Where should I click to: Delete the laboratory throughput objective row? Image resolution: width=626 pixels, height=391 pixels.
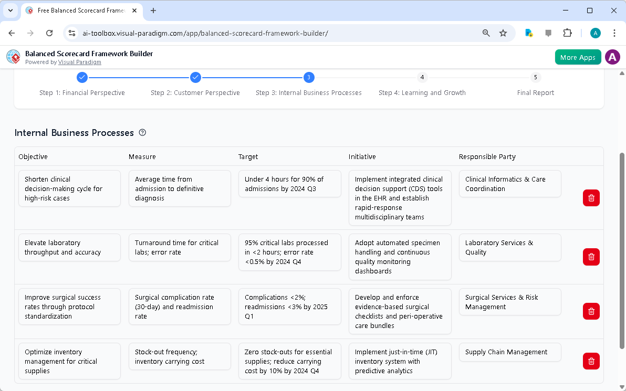tap(591, 257)
